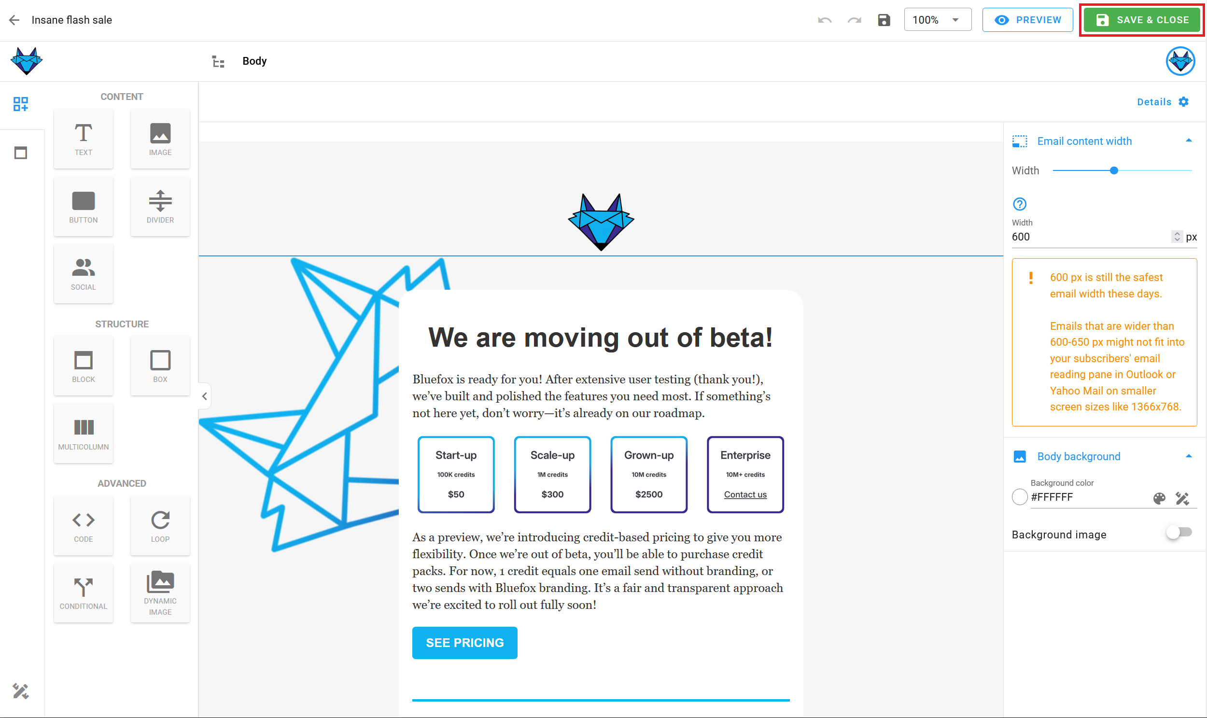The height and width of the screenshot is (718, 1207).
Task: Choose the Multicolumn structure element
Action: 83,434
